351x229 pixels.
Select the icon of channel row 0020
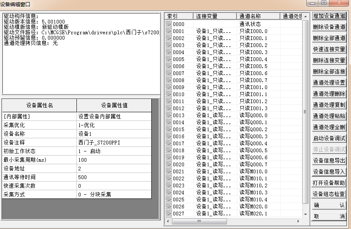[169, 164]
